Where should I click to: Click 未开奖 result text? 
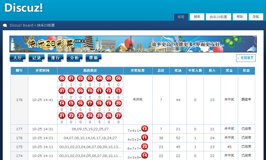[137, 99]
